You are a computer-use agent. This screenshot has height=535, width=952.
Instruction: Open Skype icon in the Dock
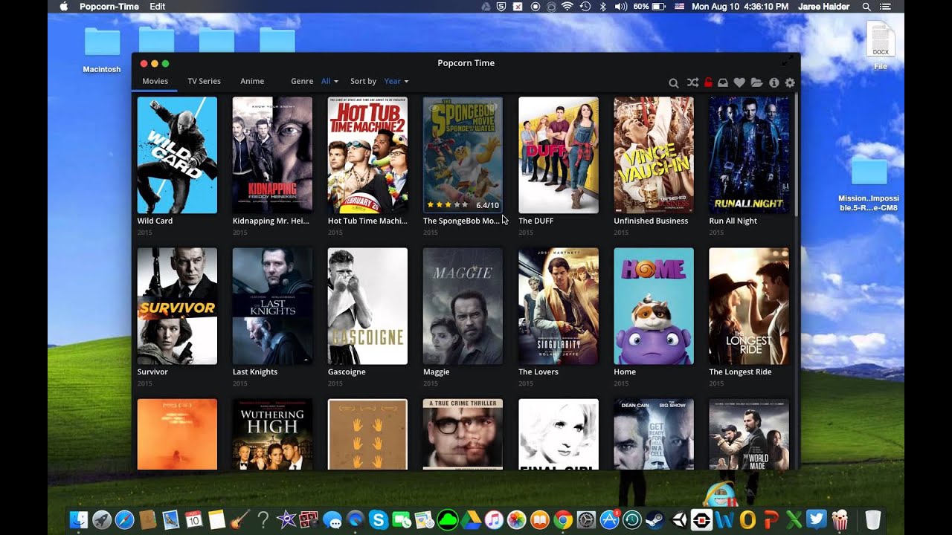(x=378, y=520)
